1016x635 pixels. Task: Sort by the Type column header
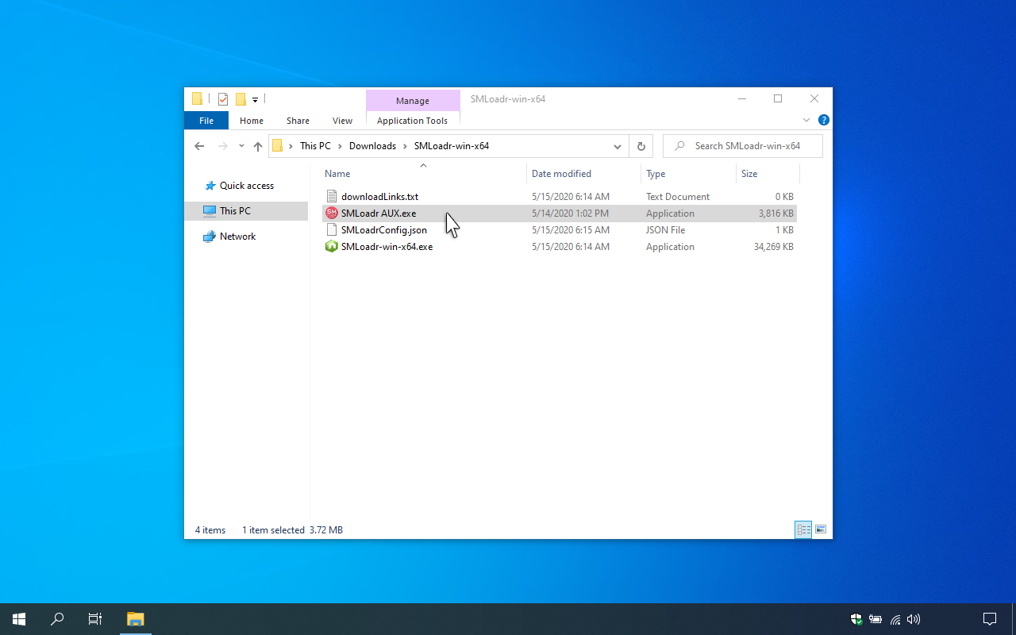[689, 174]
